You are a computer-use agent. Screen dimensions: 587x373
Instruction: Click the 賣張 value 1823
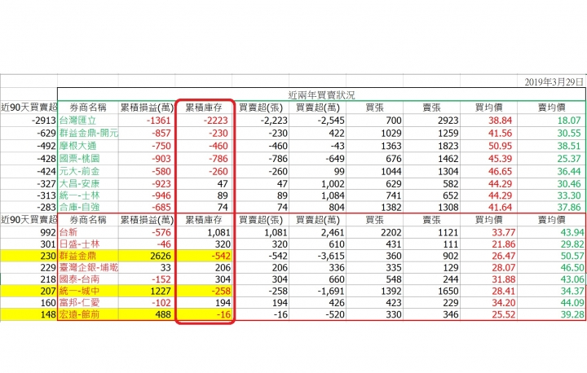point(448,146)
